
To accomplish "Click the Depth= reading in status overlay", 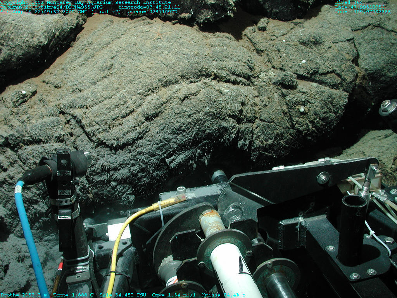I will pyautogui.click(x=24, y=295).
